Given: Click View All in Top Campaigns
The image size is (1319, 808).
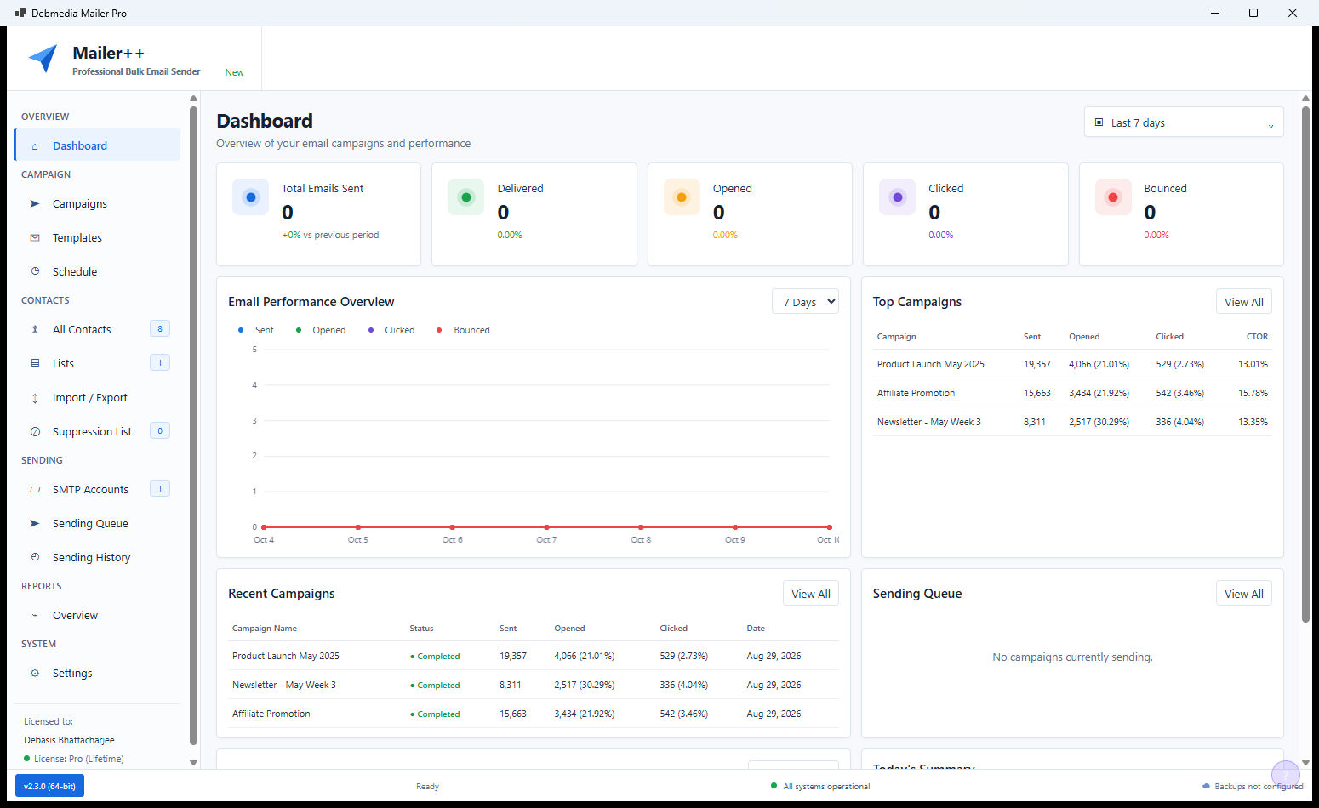Looking at the screenshot, I should (x=1244, y=302).
